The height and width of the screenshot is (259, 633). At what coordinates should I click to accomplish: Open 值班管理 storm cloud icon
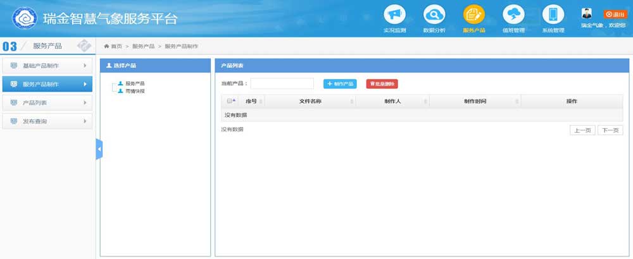pyautogui.click(x=513, y=15)
